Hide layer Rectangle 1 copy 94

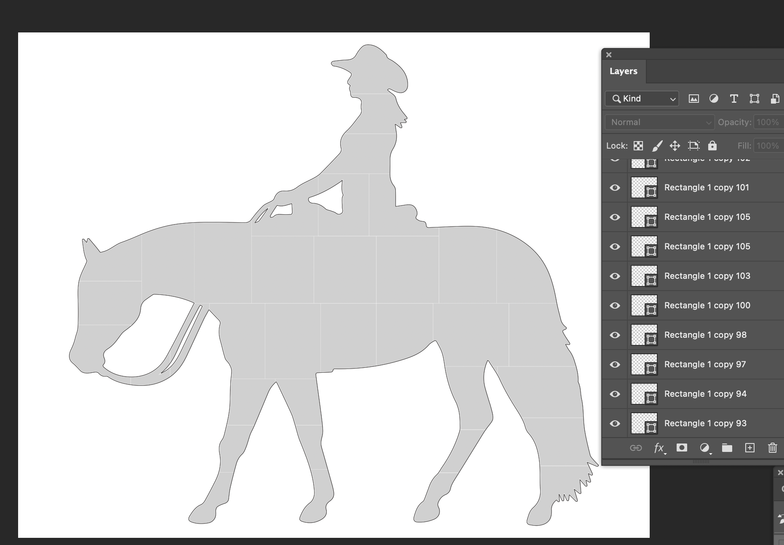click(615, 394)
